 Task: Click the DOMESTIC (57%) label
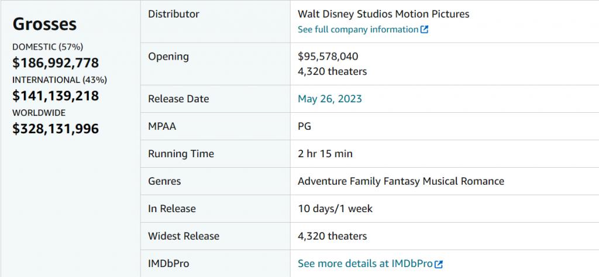[x=47, y=46]
